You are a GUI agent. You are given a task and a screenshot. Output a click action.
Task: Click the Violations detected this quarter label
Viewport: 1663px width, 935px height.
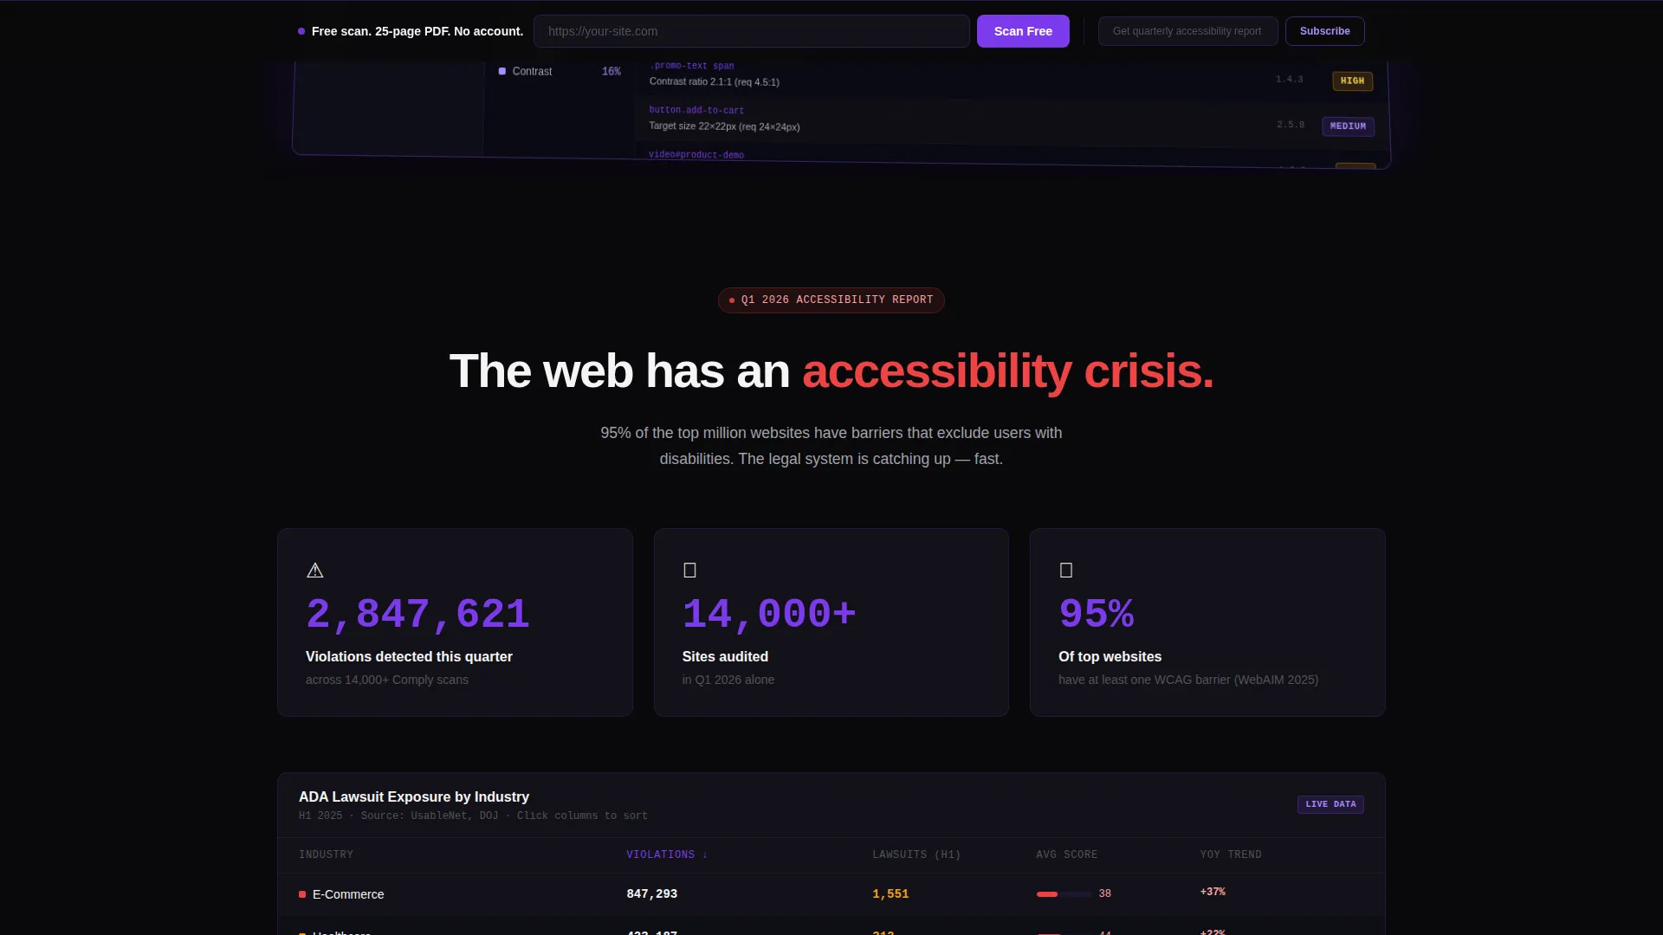409,657
